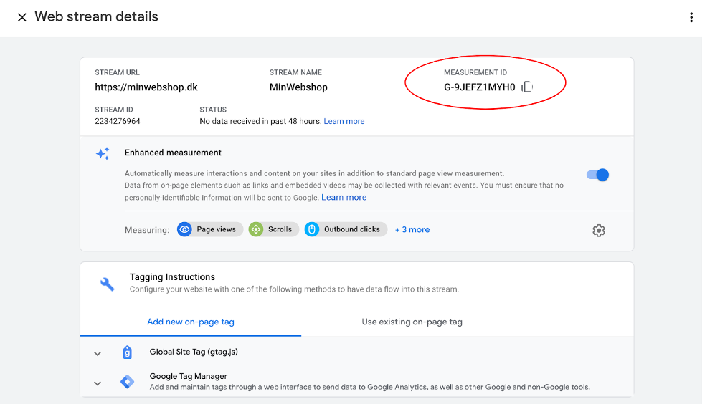Click the Tagging Instructions heading
The height and width of the screenshot is (404, 720).
pyautogui.click(x=172, y=277)
